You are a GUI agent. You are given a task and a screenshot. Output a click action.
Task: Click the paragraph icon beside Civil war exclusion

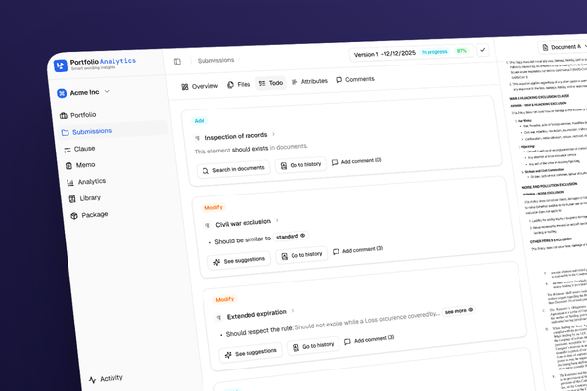coord(207,225)
